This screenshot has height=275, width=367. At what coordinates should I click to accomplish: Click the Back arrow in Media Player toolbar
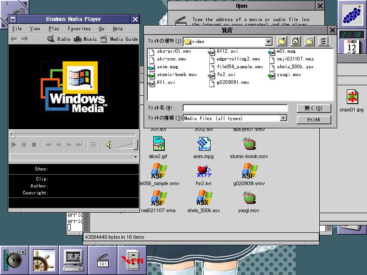click(14, 39)
